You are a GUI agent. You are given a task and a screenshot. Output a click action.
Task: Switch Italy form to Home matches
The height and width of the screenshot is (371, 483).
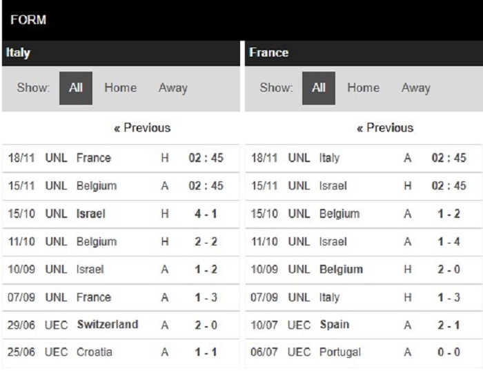coord(121,88)
